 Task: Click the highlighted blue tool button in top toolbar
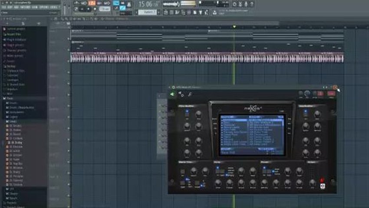pyautogui.click(x=116, y=3)
